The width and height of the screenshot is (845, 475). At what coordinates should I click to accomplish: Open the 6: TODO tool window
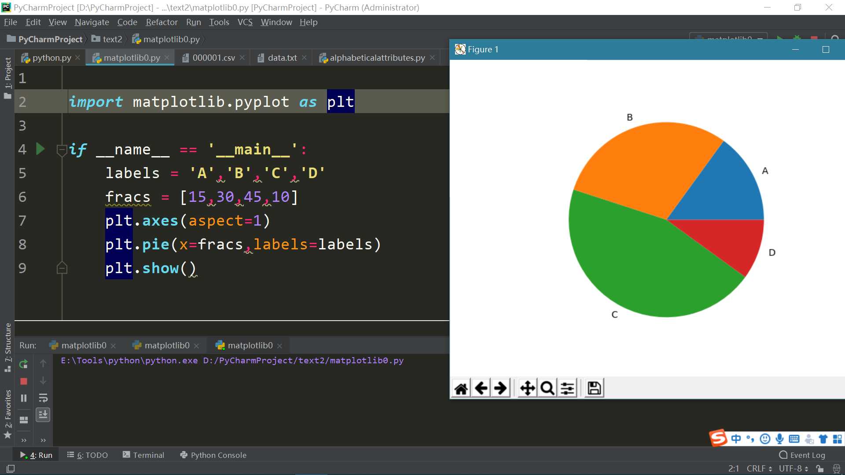(88, 455)
